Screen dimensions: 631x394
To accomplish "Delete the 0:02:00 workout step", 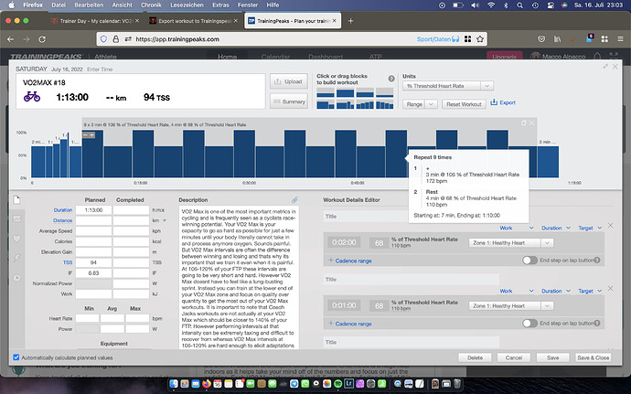I will click(x=611, y=226).
